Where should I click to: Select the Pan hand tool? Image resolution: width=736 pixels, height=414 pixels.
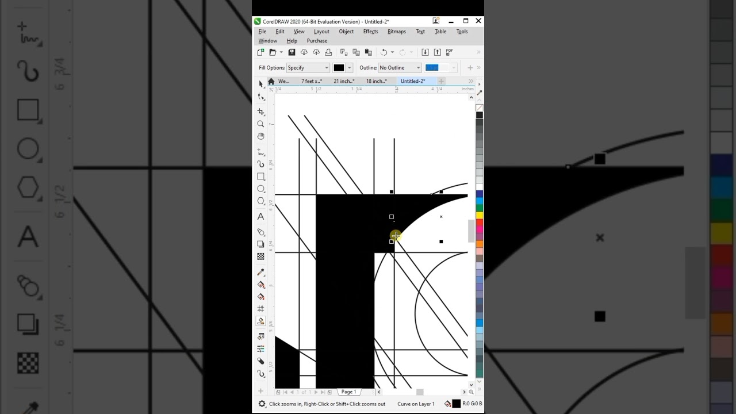coord(260,136)
